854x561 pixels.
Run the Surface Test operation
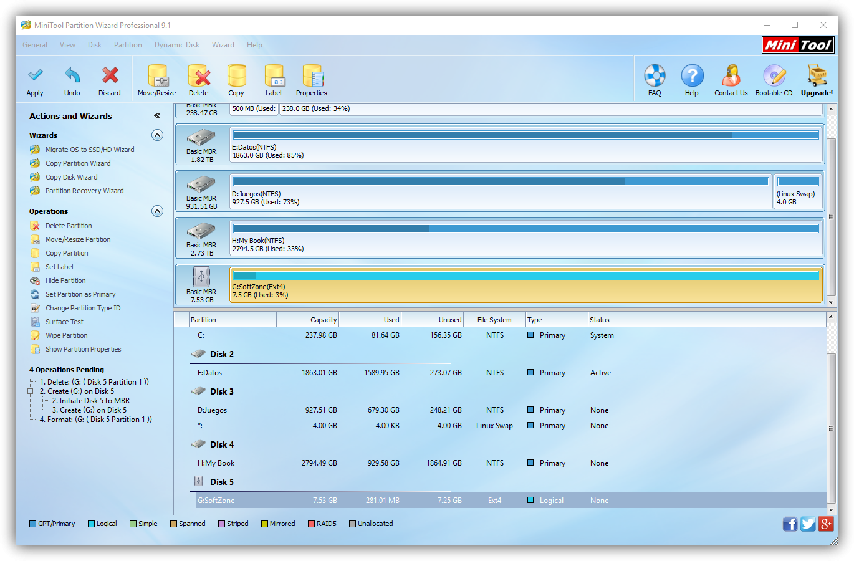pos(64,322)
